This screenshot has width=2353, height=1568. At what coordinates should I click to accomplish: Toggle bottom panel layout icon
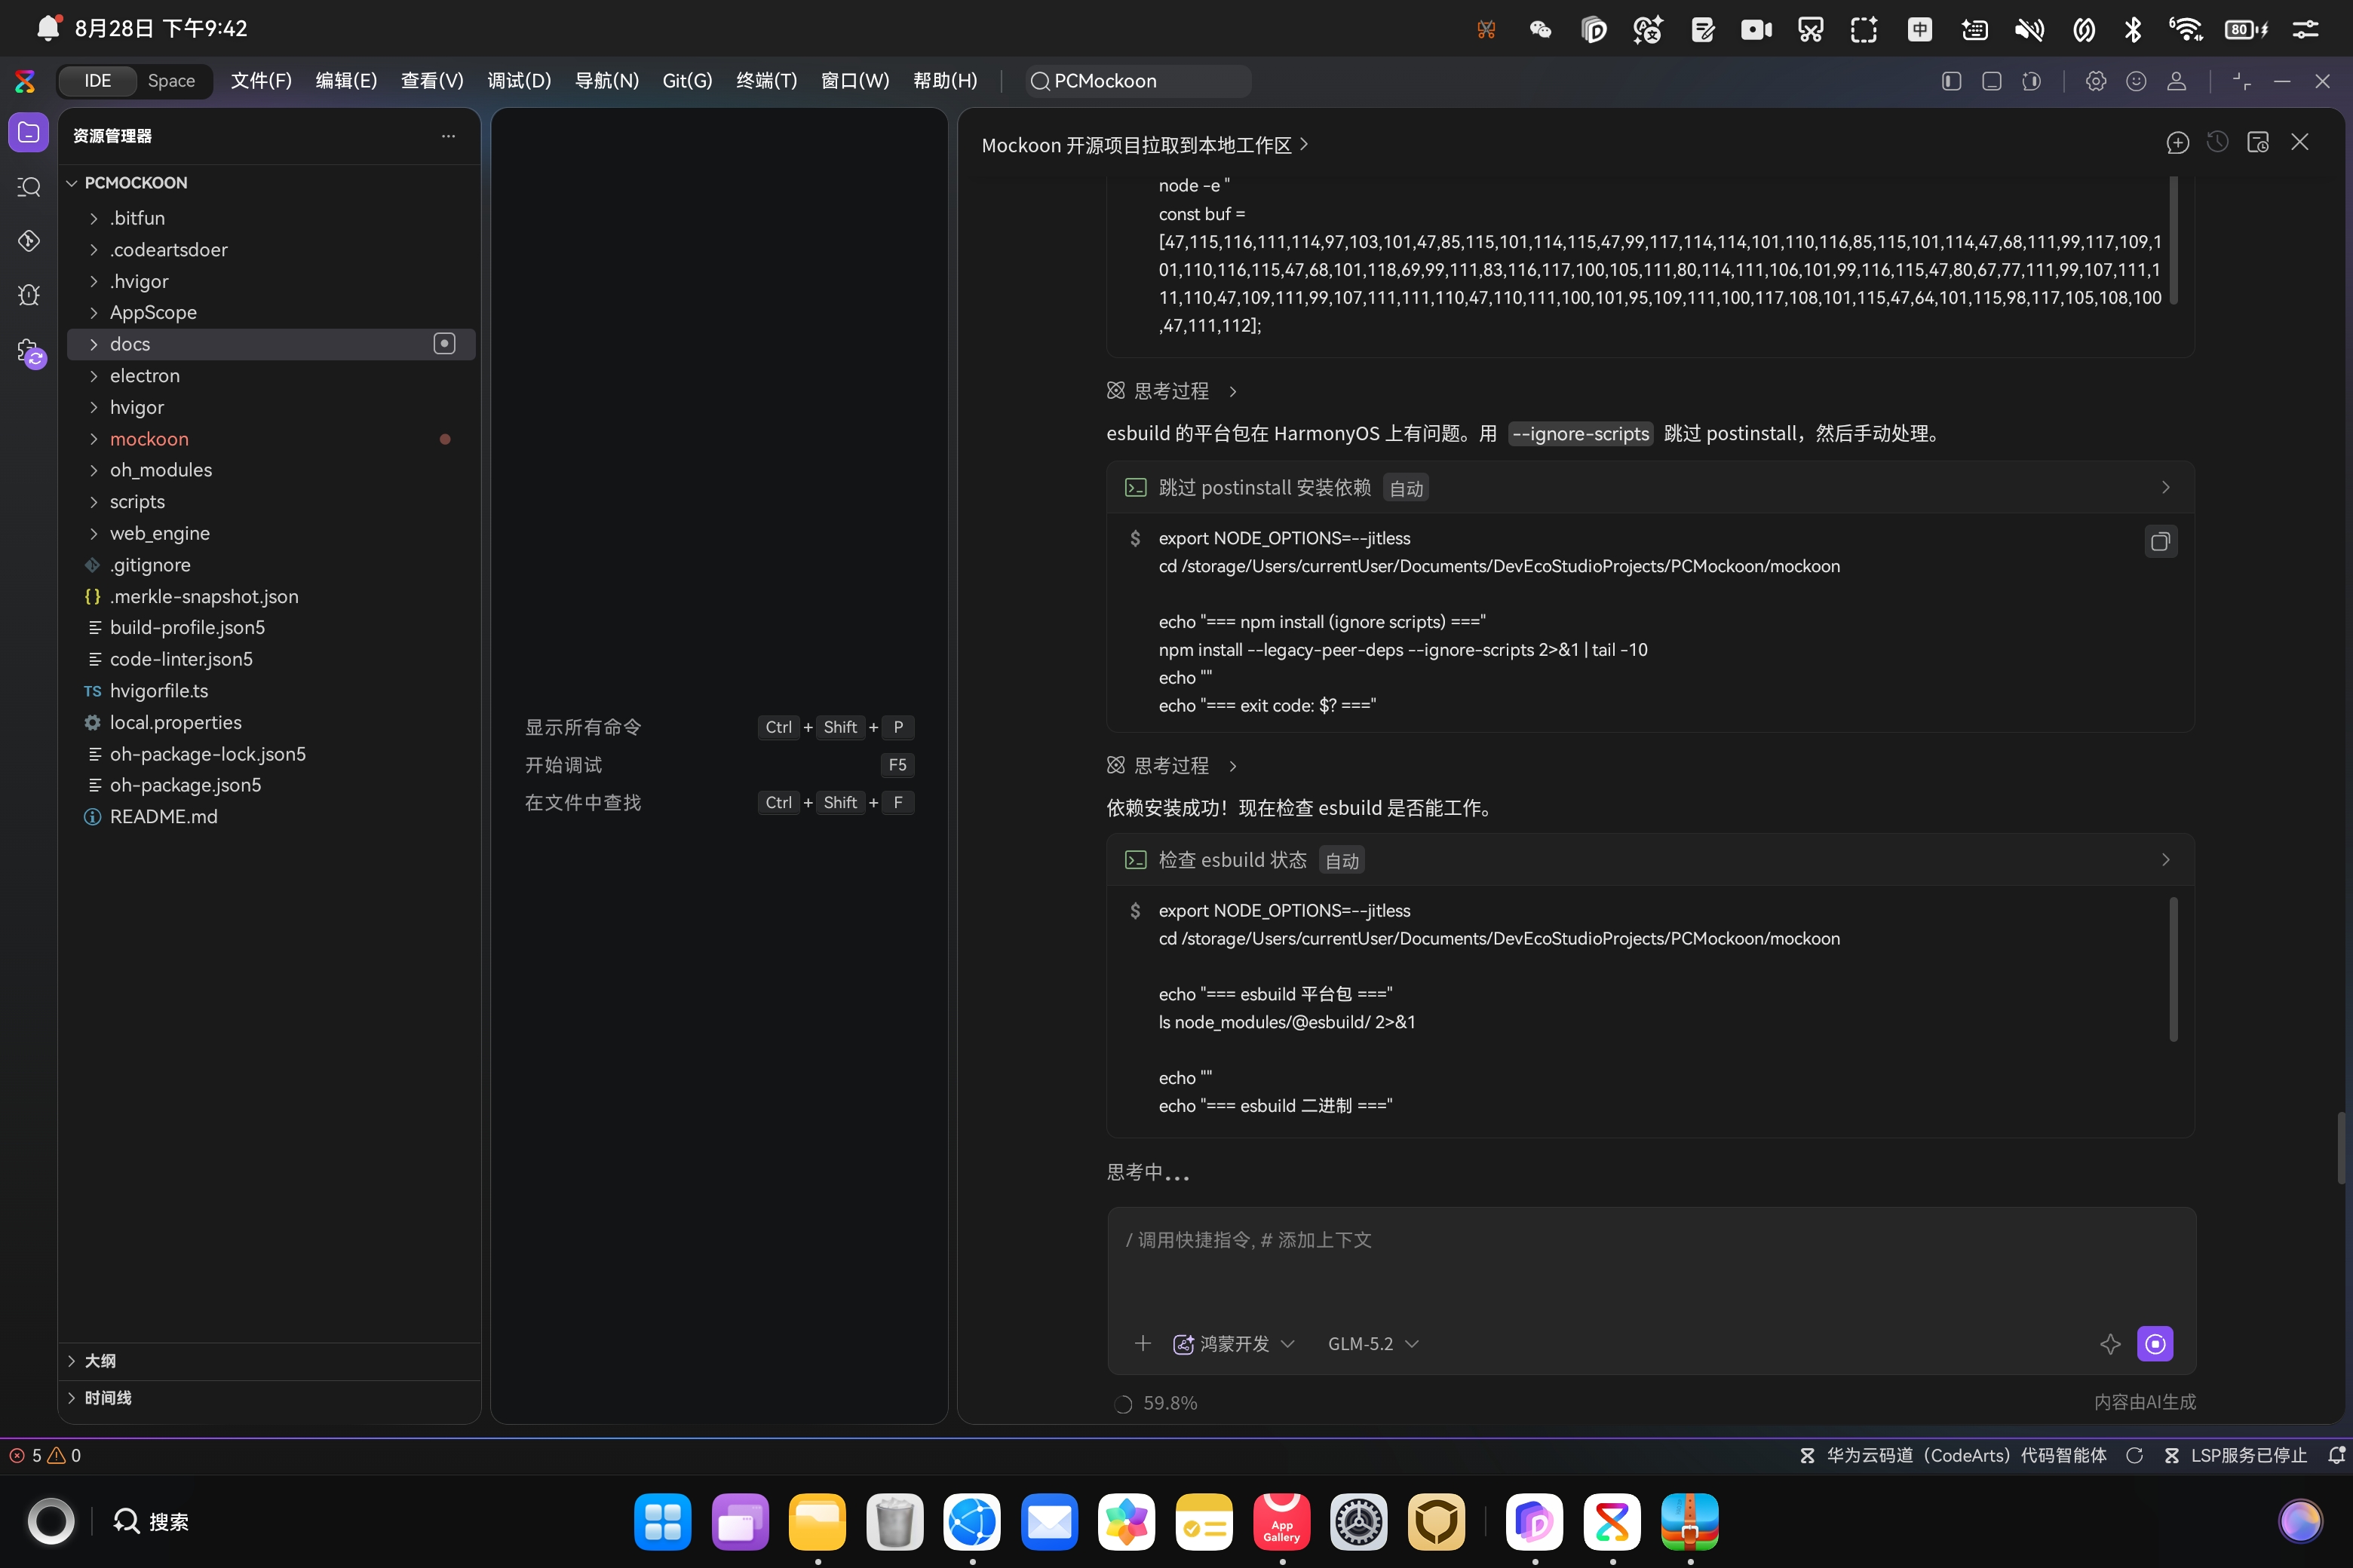click(x=1991, y=81)
